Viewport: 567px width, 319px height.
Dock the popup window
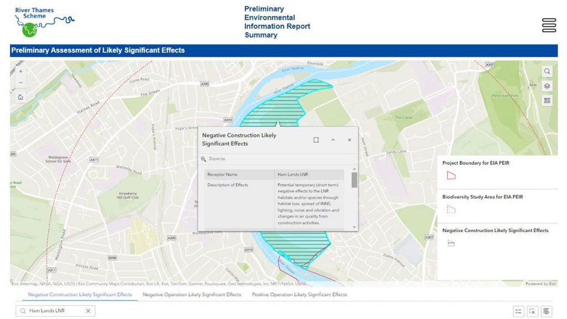point(316,140)
